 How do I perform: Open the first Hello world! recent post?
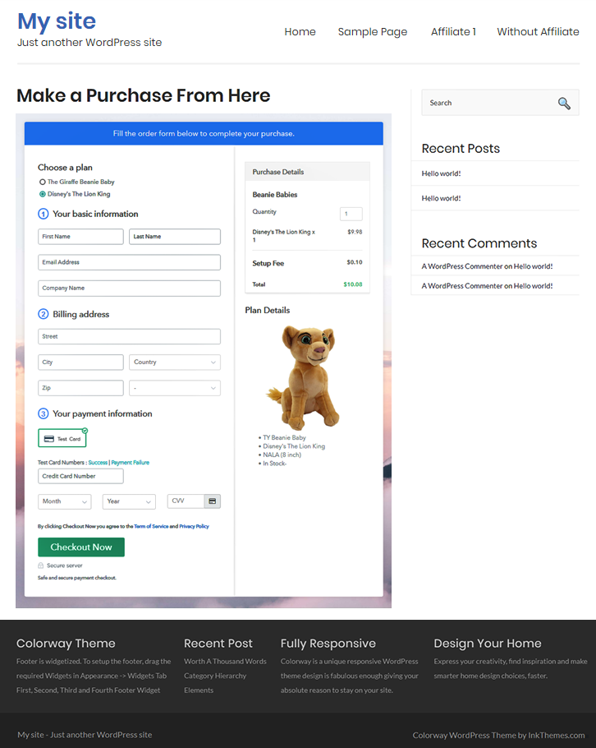coord(441,173)
